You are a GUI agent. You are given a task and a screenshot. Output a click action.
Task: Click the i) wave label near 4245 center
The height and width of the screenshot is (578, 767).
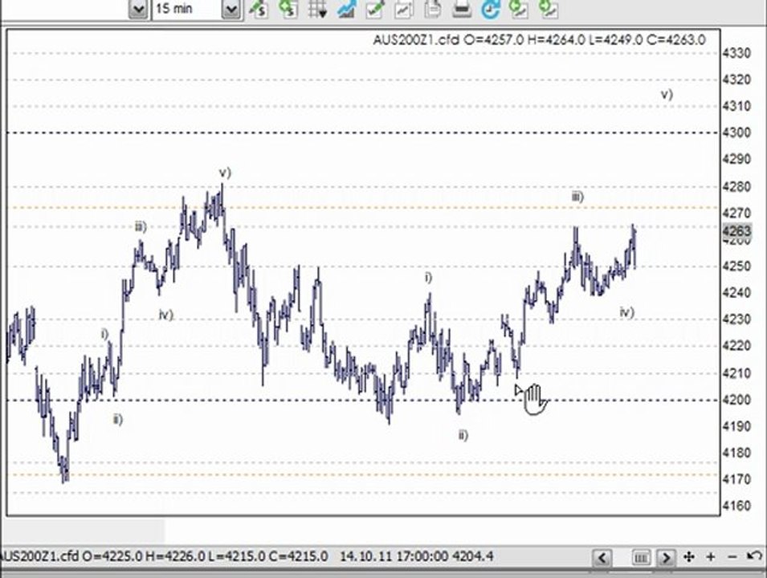tap(429, 278)
